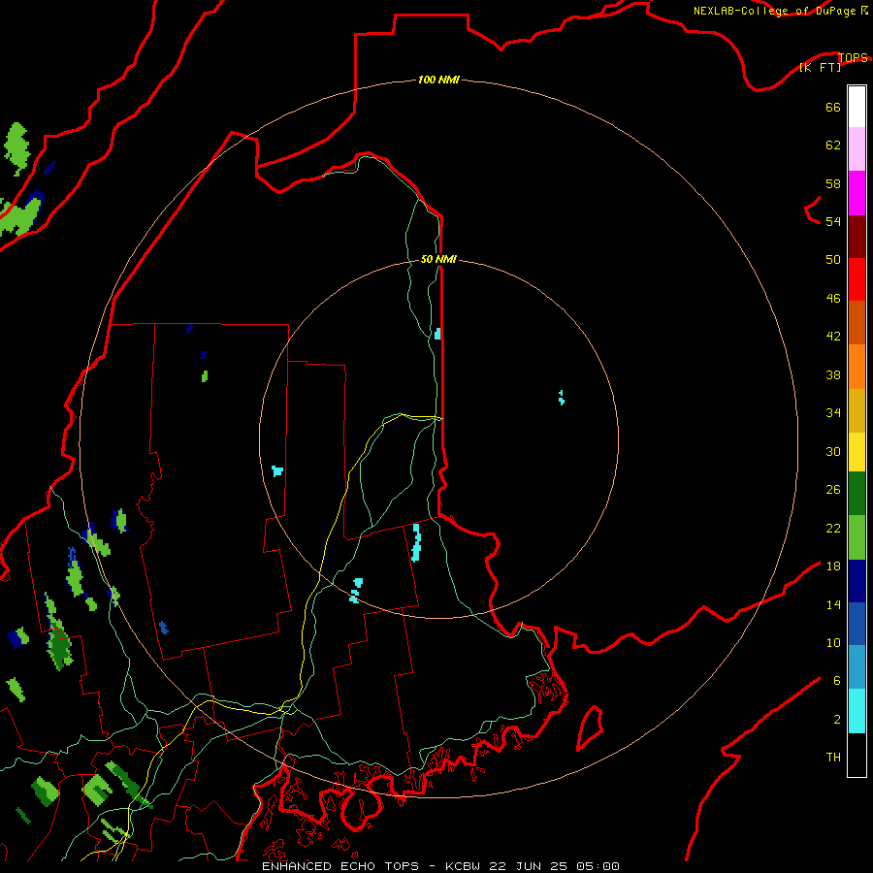873x873 pixels.
Task: Pick the bright yellow legend swatch
Action: (857, 451)
